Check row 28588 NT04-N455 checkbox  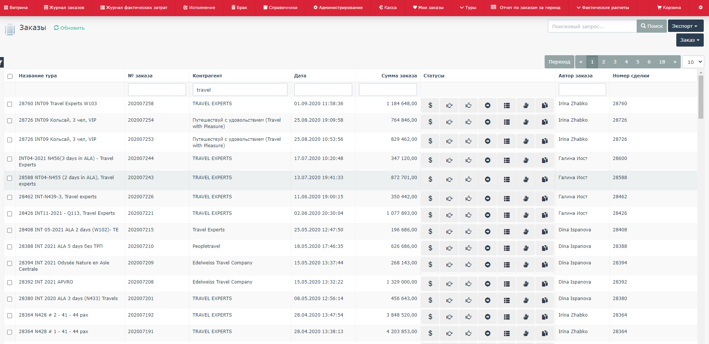tap(10, 178)
